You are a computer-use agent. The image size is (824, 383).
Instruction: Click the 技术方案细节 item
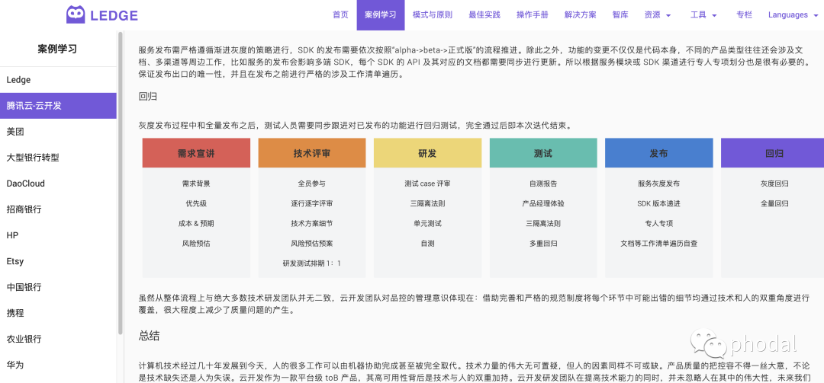(311, 224)
